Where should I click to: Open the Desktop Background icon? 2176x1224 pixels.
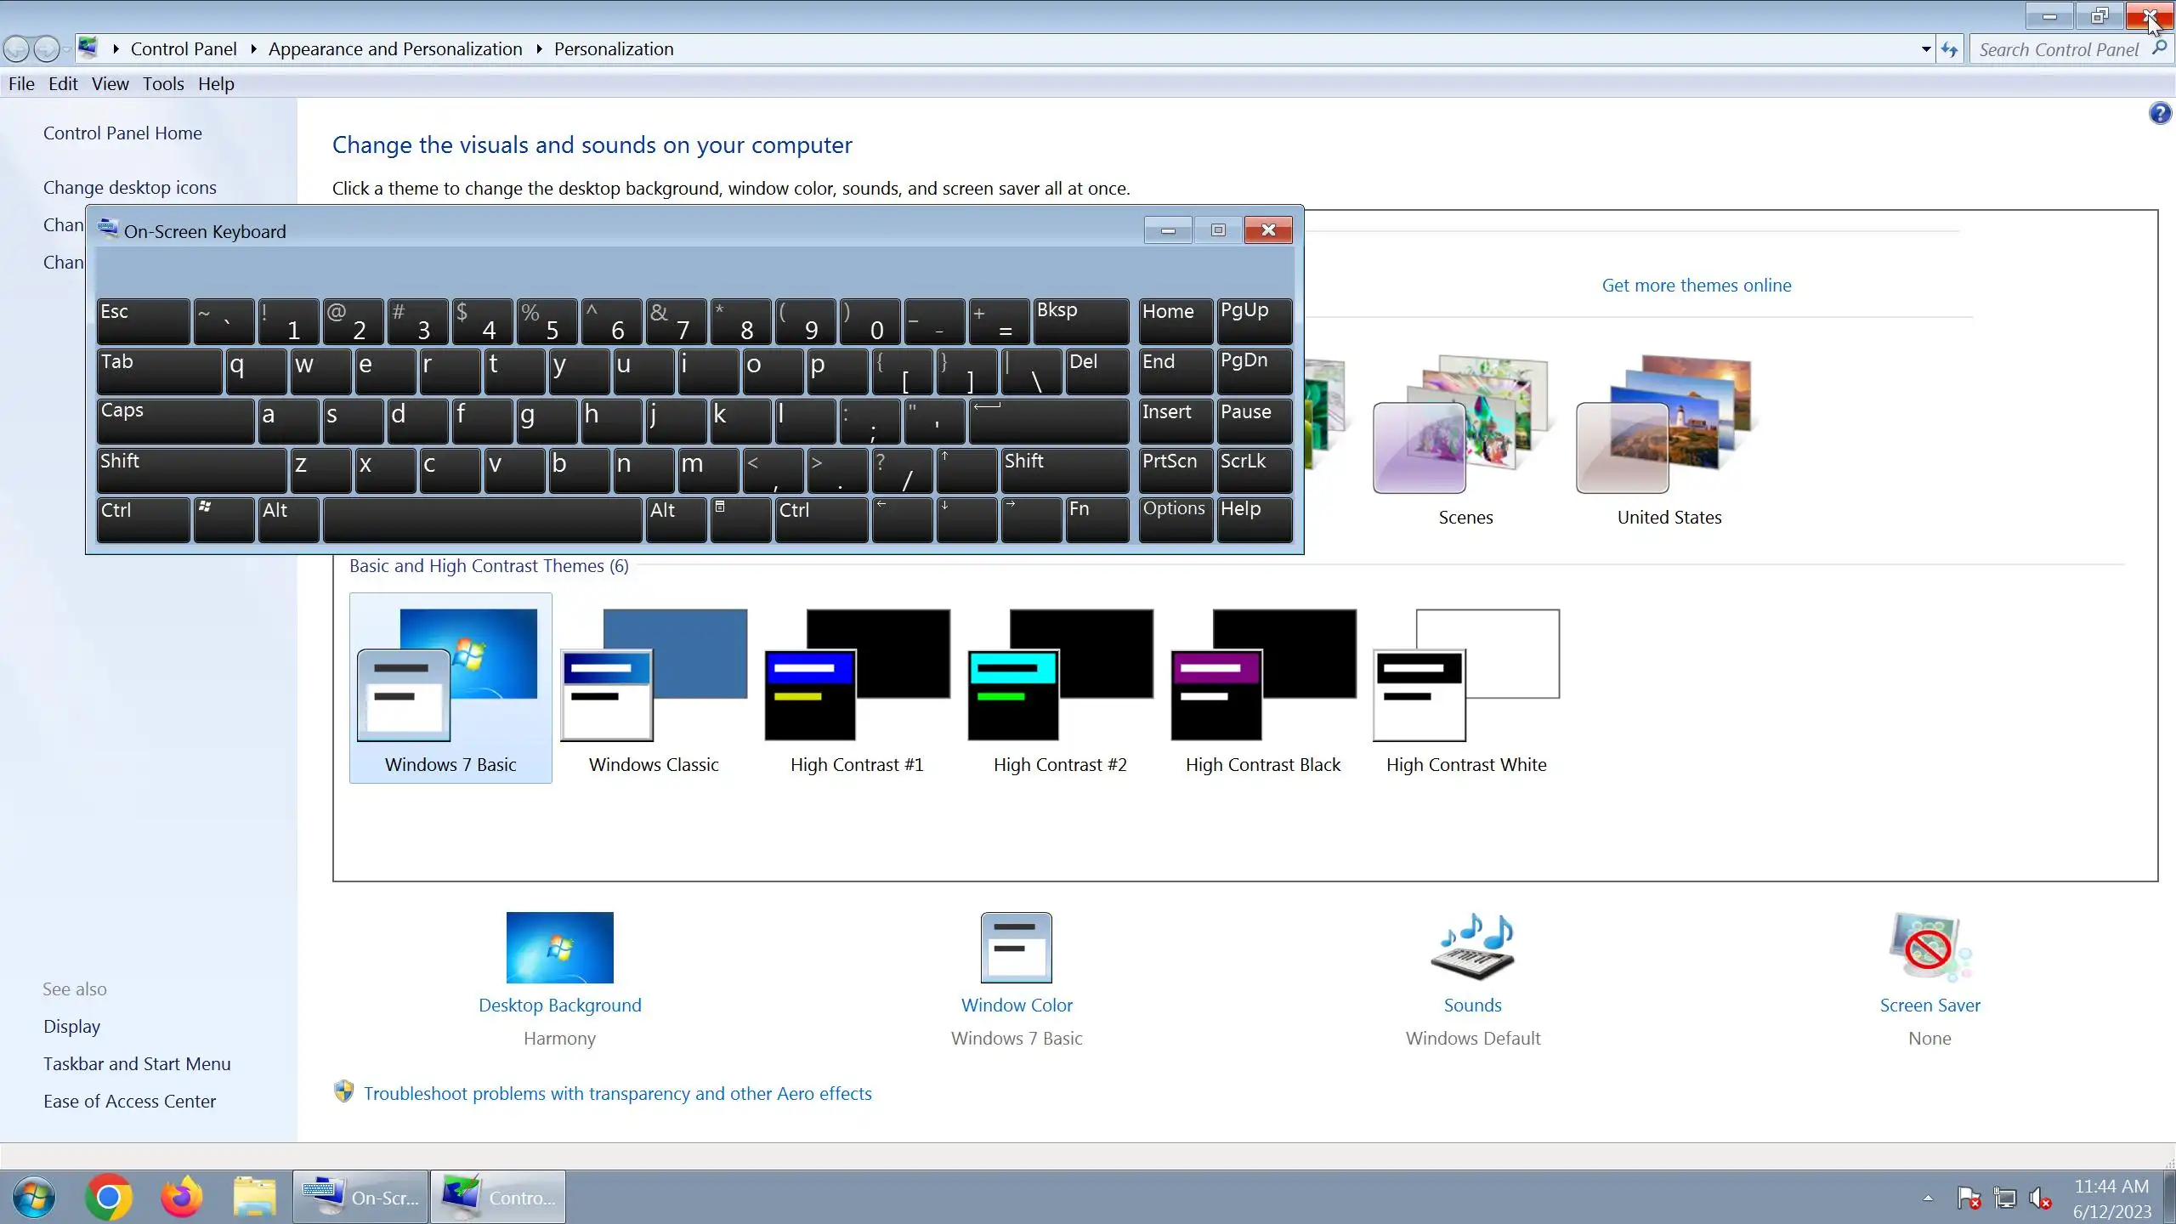point(559,948)
